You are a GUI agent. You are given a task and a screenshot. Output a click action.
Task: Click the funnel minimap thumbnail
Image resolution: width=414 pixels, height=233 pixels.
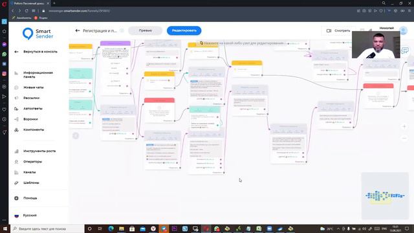385,195
